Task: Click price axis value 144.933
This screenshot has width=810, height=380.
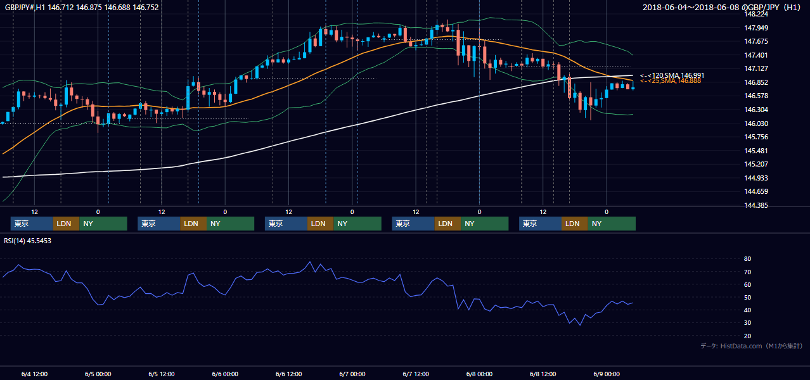Action: pos(756,178)
